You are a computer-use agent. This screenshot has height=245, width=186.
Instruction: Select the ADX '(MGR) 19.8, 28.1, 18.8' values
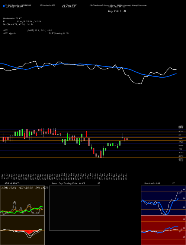coord(39,30)
